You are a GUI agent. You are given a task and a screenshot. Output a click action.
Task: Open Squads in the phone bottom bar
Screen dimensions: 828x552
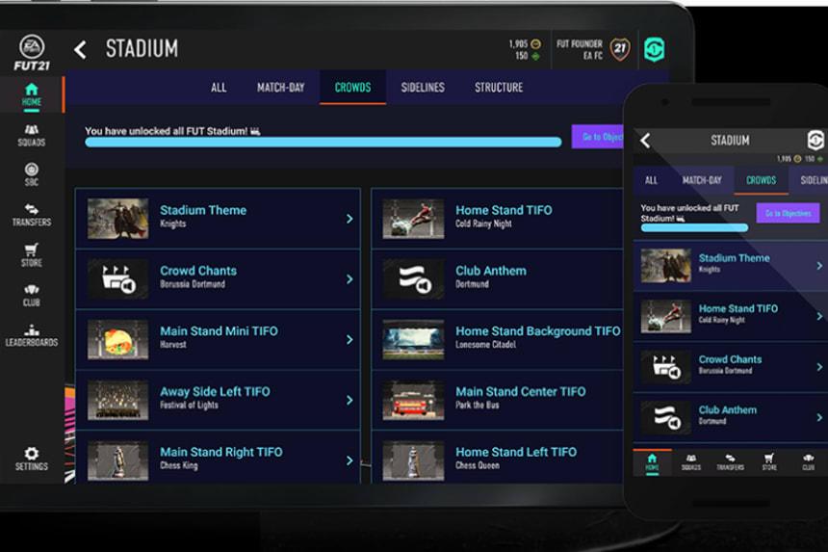691,462
